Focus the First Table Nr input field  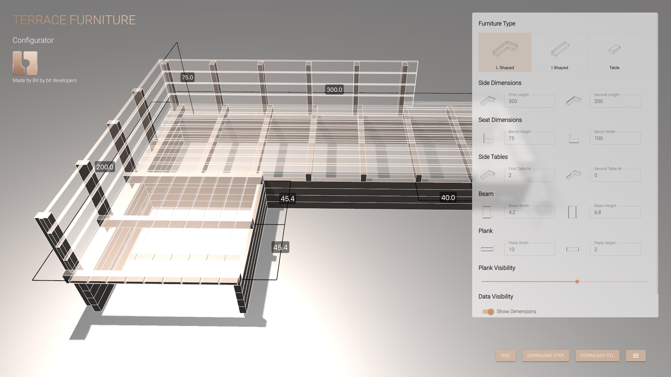pos(529,175)
